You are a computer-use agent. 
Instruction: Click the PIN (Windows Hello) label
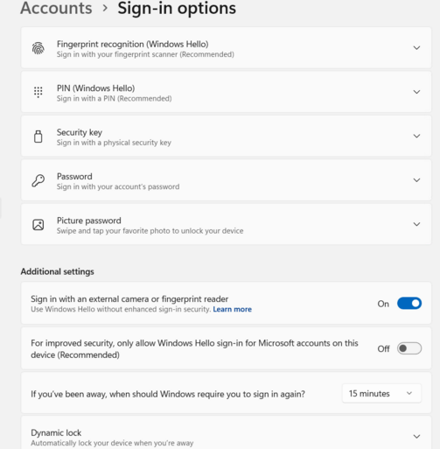95,88
